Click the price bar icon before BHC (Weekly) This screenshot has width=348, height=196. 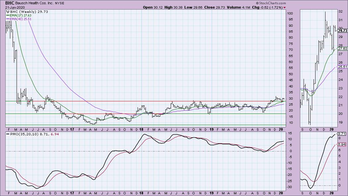coord(8,12)
